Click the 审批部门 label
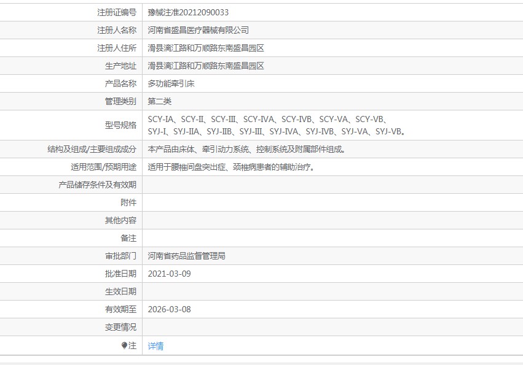Viewport: 523px width, 365px height. point(120,256)
